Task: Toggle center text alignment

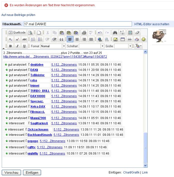Action: click(x=77, y=39)
